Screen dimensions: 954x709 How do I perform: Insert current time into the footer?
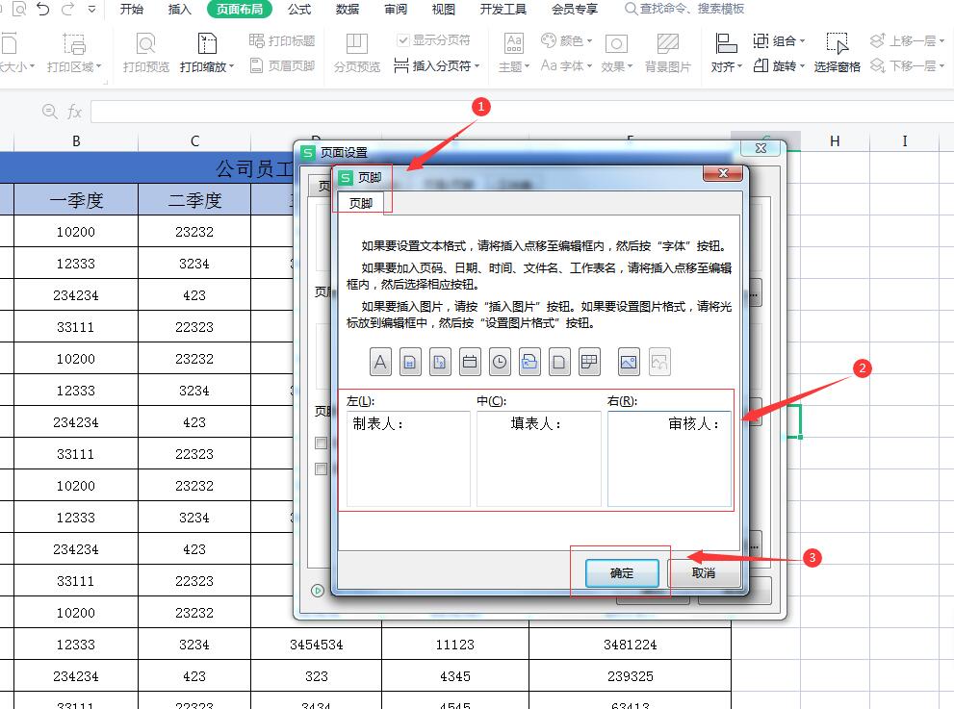point(502,362)
